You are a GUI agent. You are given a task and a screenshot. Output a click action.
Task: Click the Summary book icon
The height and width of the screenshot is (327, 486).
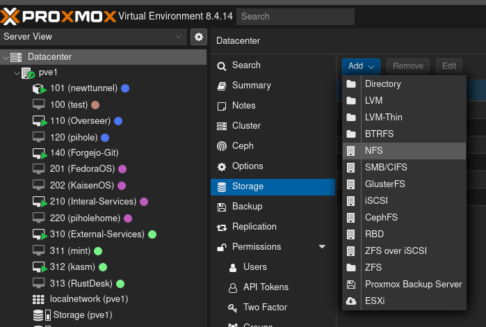click(222, 86)
